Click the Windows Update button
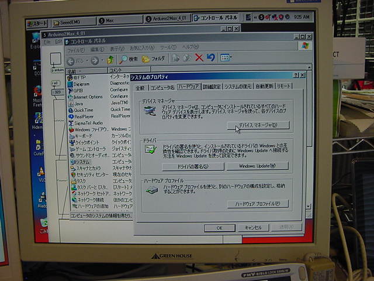 pyautogui.click(x=257, y=166)
